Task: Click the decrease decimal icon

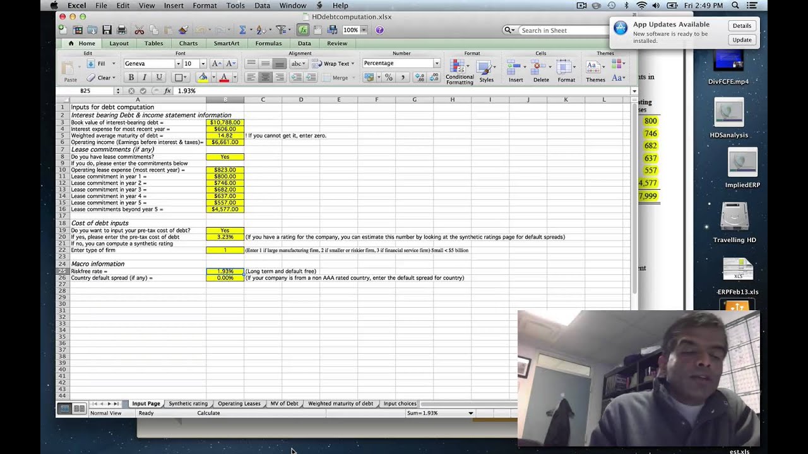Action: 434,77
